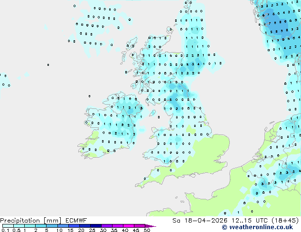Click the "0.1" legend scale label
301x232 pixels.
click(5, 230)
